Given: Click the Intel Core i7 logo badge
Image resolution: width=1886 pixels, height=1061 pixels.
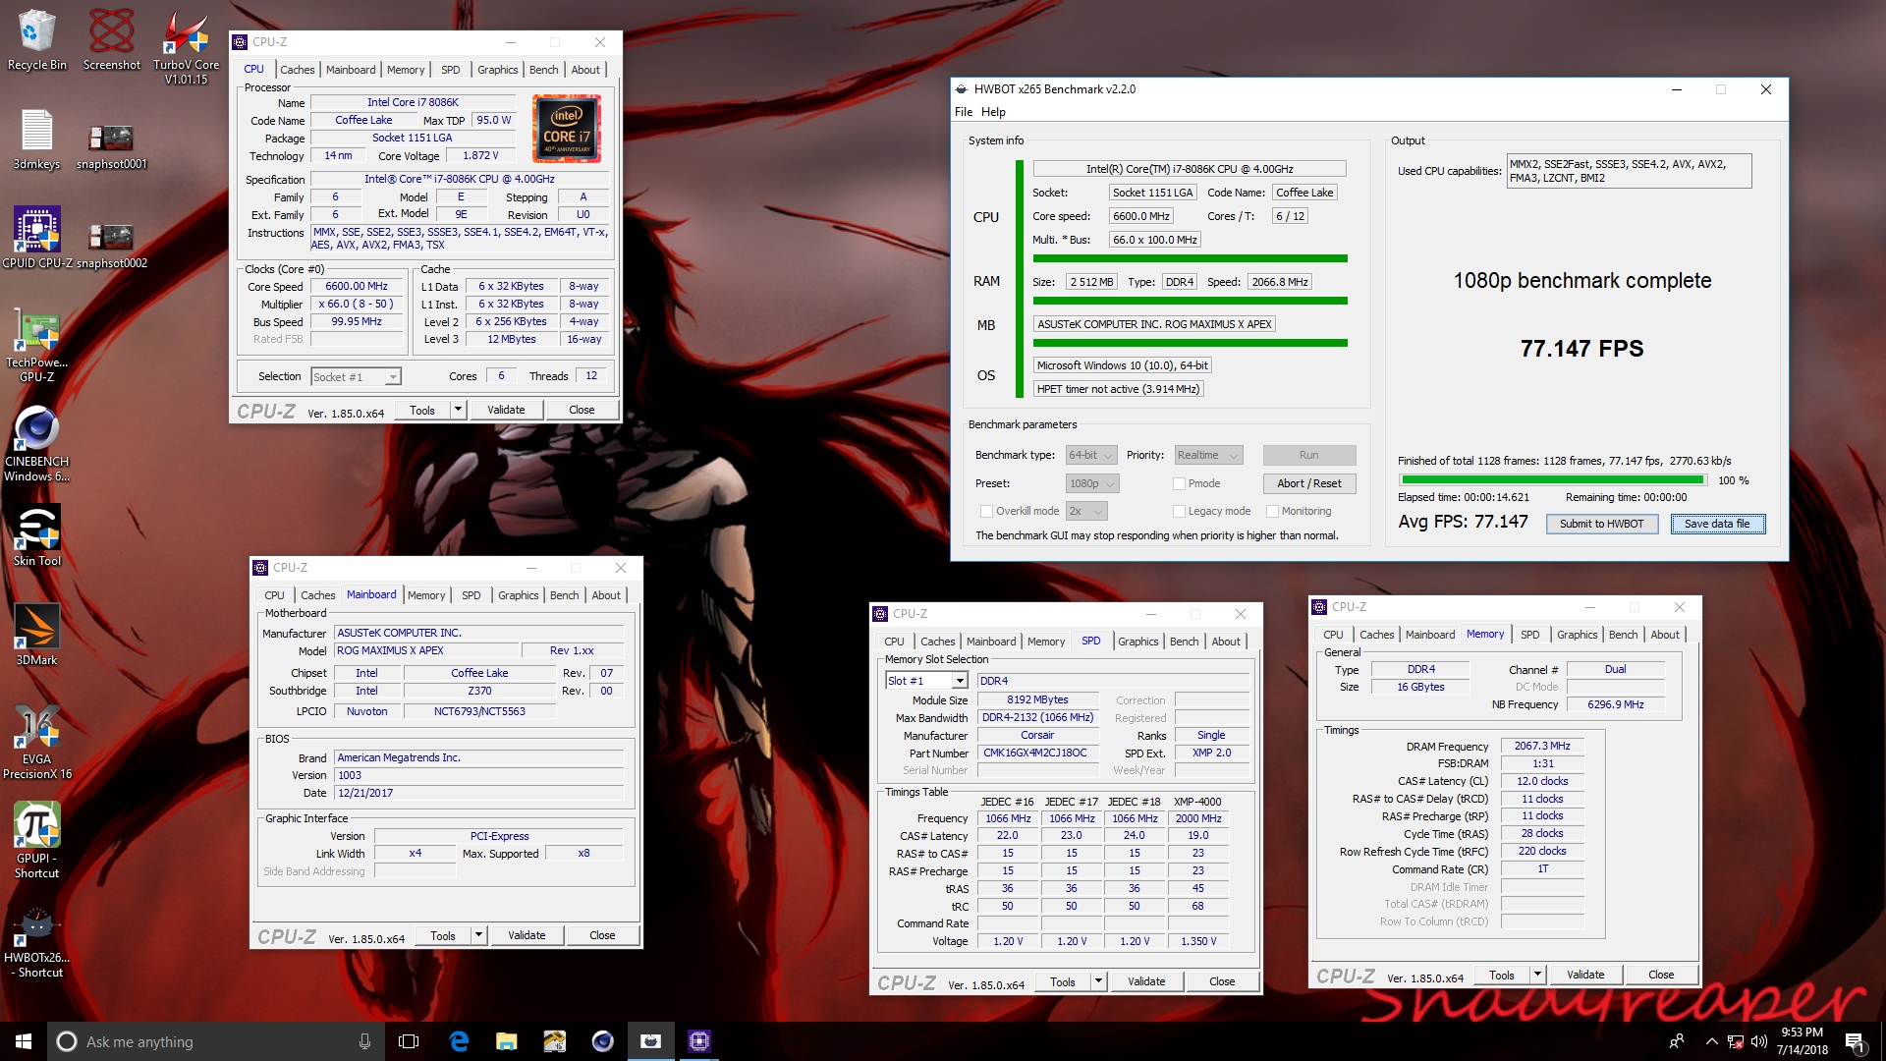Looking at the screenshot, I should (567, 128).
